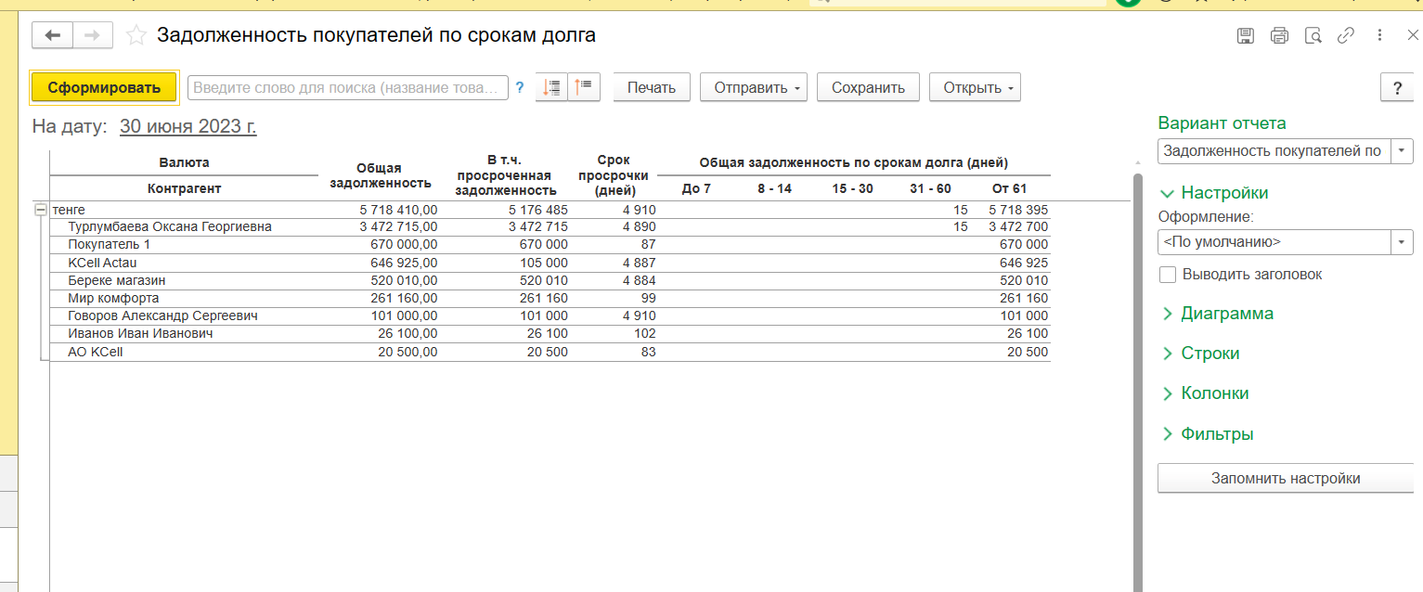
Task: Add report to favorites with star icon
Action: click(136, 35)
